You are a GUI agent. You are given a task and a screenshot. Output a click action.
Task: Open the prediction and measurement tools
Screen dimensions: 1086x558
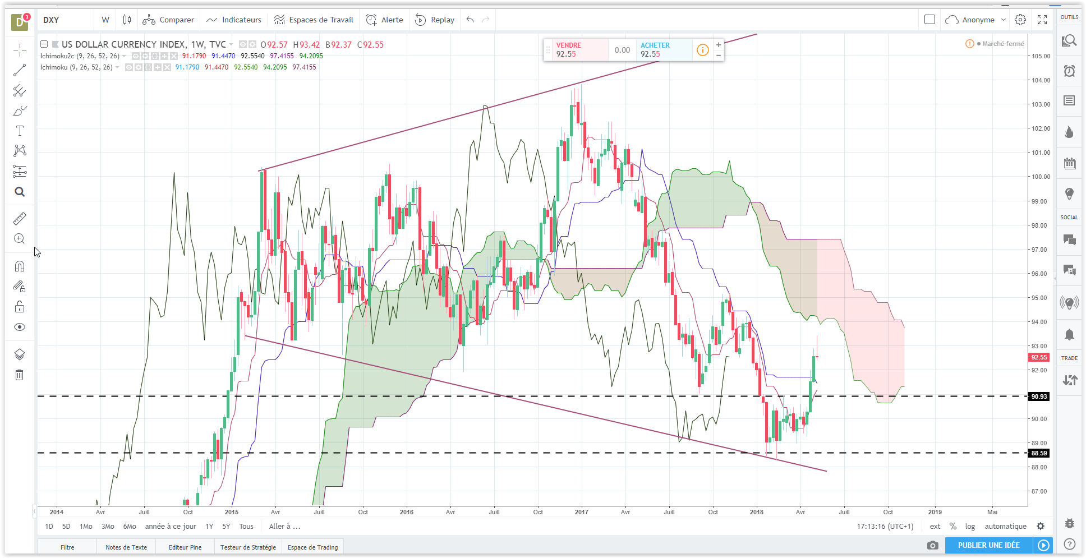point(20,171)
